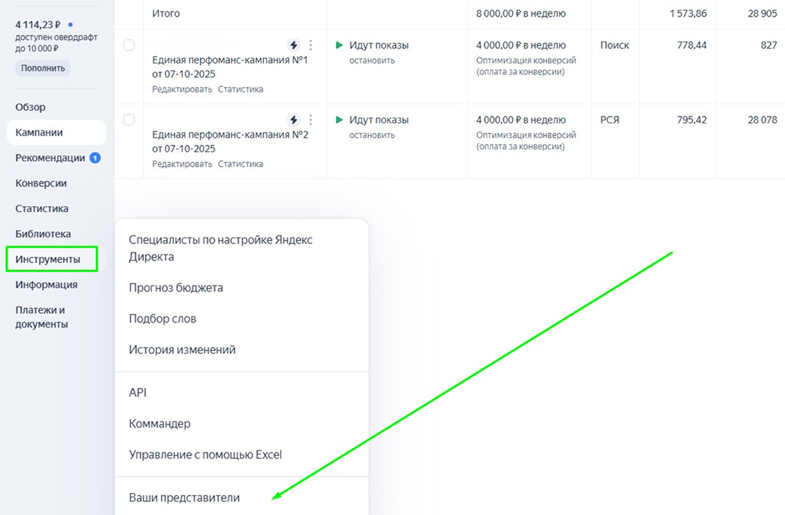Go to История изменений

pos(183,349)
